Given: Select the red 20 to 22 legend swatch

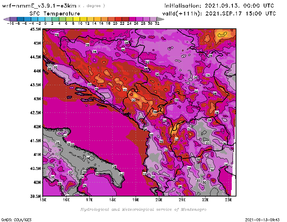Looking at the screenshot, I should tap(118, 19).
